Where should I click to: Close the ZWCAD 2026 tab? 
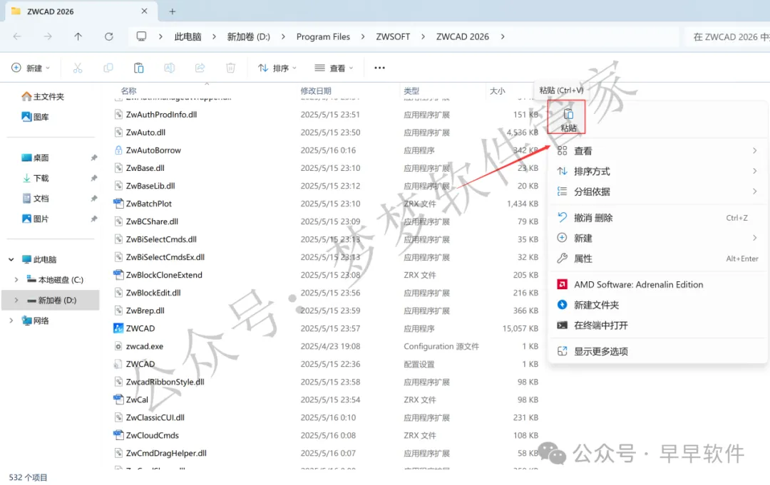(144, 11)
